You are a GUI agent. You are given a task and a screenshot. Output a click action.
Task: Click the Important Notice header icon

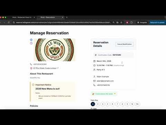[33, 85]
